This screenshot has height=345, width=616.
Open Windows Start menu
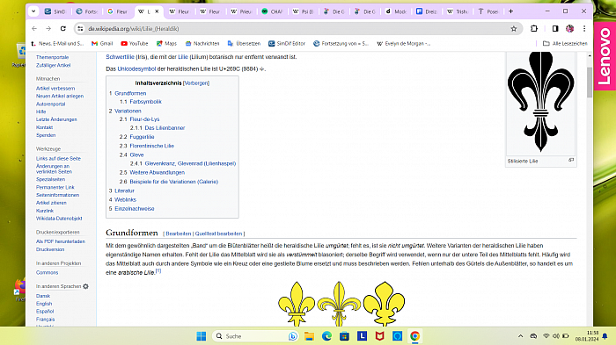pos(202,336)
